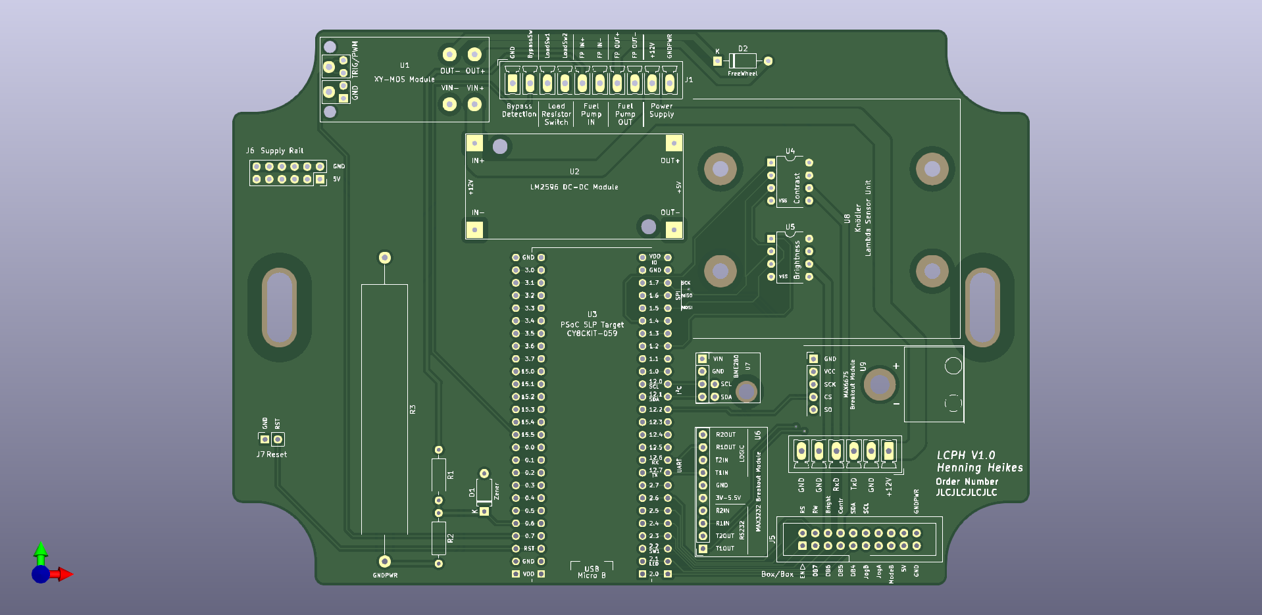Viewport: 1262px width, 615px height.
Task: Select the XY-MOS Module label
Action: 404,80
